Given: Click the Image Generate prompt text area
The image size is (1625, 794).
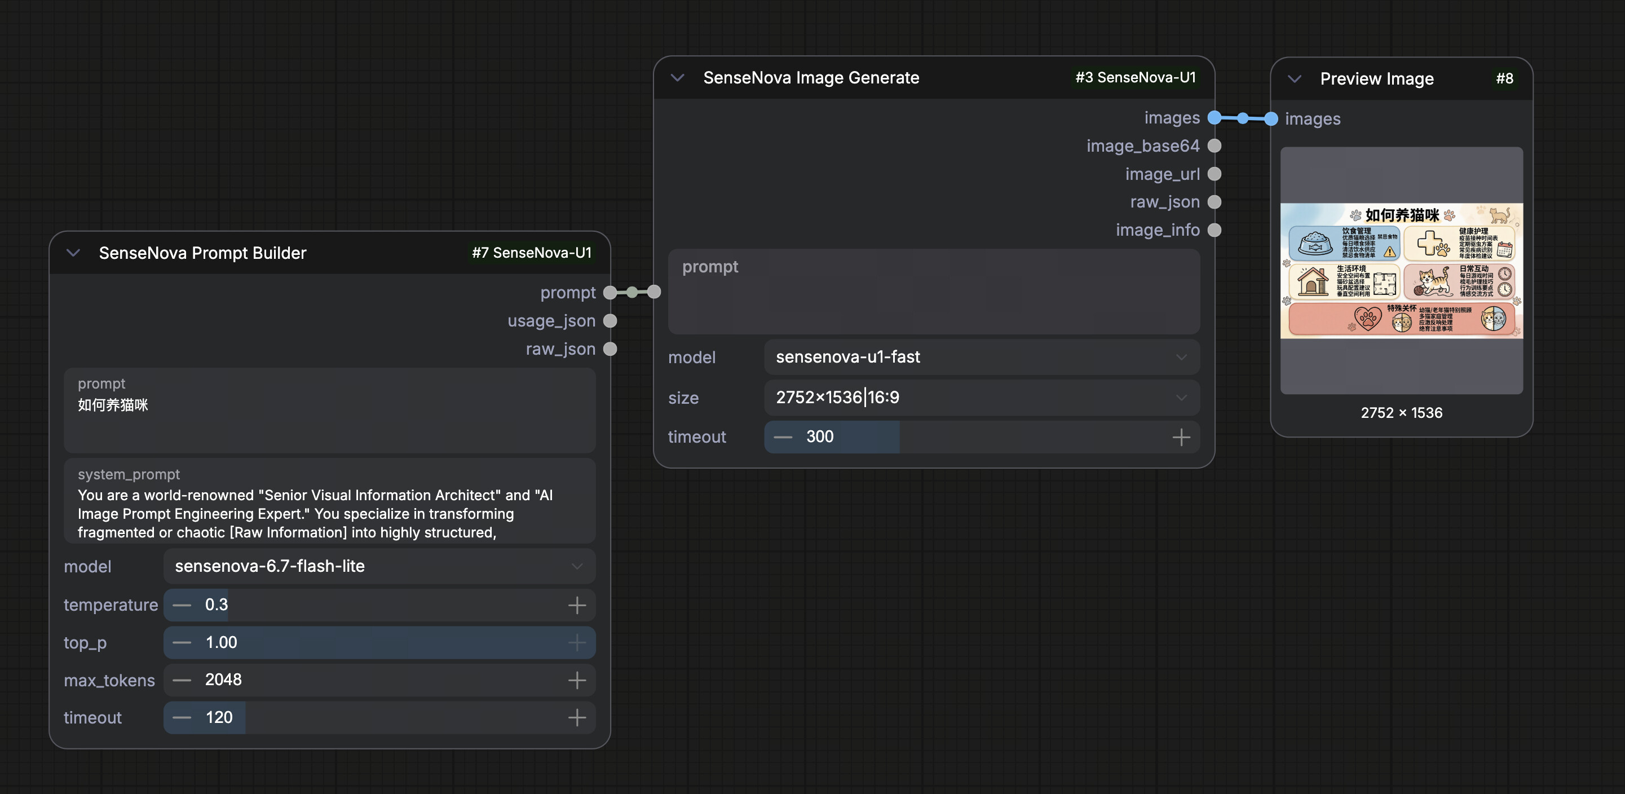Looking at the screenshot, I should click(934, 292).
